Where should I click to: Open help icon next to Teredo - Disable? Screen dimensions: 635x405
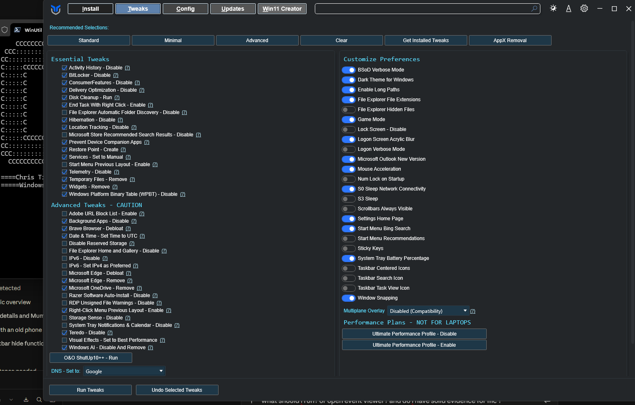[110, 333]
